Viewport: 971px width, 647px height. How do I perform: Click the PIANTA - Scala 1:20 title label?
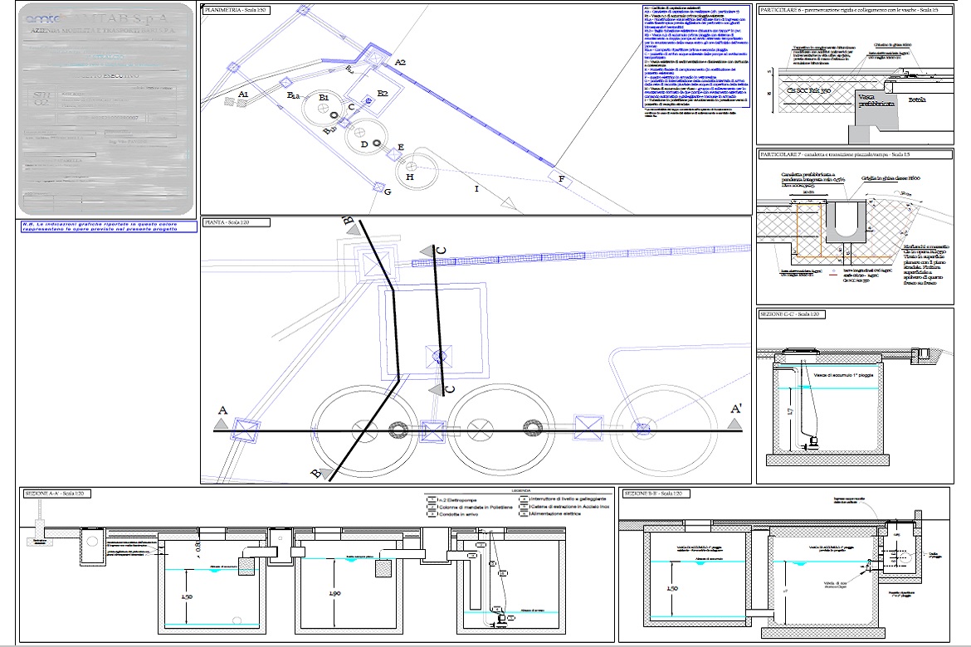227,222
